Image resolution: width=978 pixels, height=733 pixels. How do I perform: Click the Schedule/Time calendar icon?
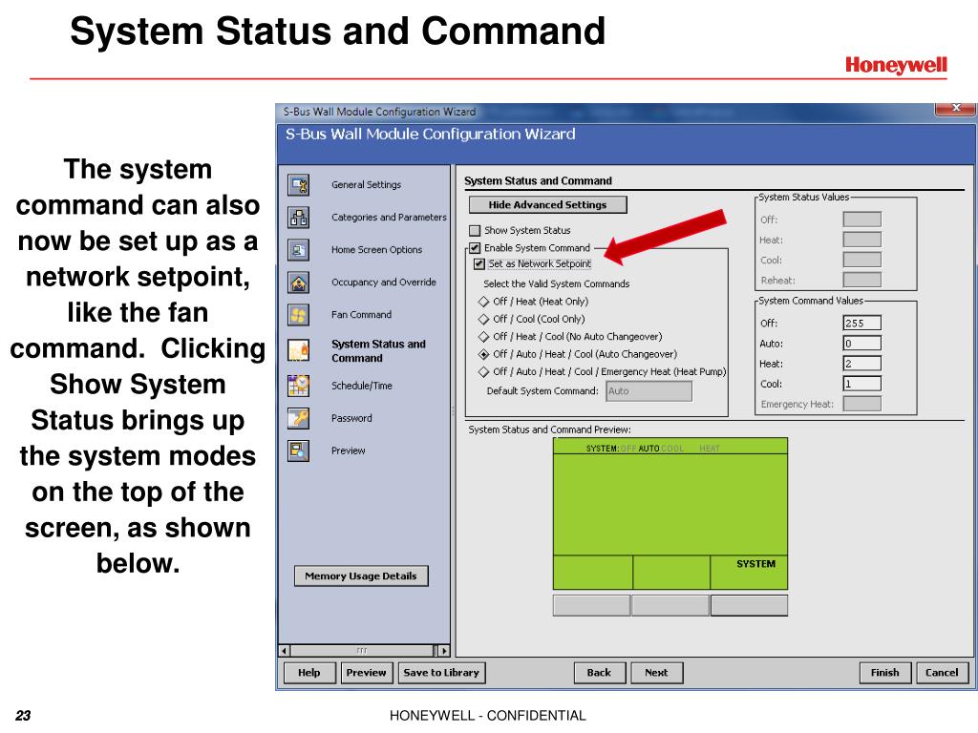(299, 386)
